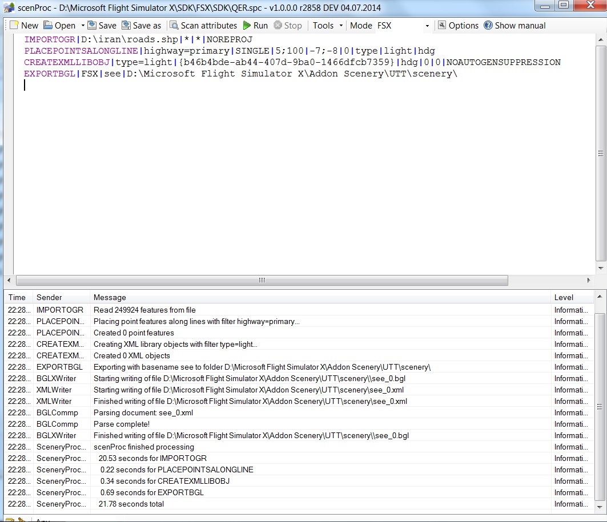Click the editor vertical scrollbar up arrow
The width and height of the screenshot is (607, 522).
(x=600, y=40)
